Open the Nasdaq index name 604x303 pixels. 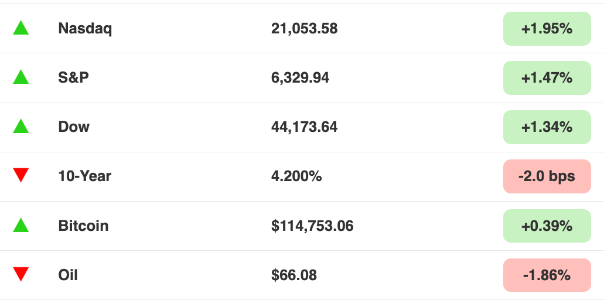click(x=85, y=28)
